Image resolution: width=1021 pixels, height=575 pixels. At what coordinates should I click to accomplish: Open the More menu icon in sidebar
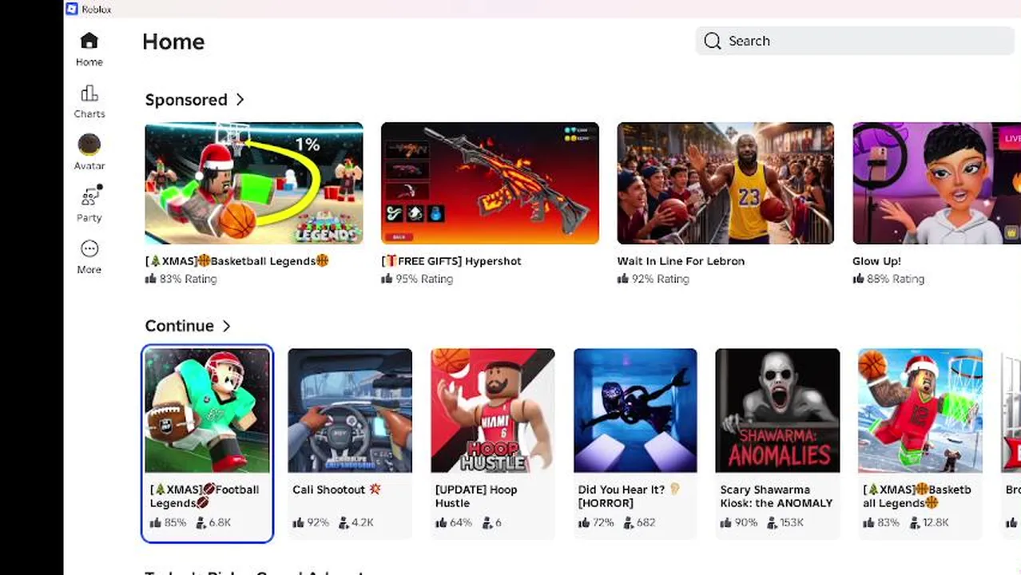(x=89, y=248)
